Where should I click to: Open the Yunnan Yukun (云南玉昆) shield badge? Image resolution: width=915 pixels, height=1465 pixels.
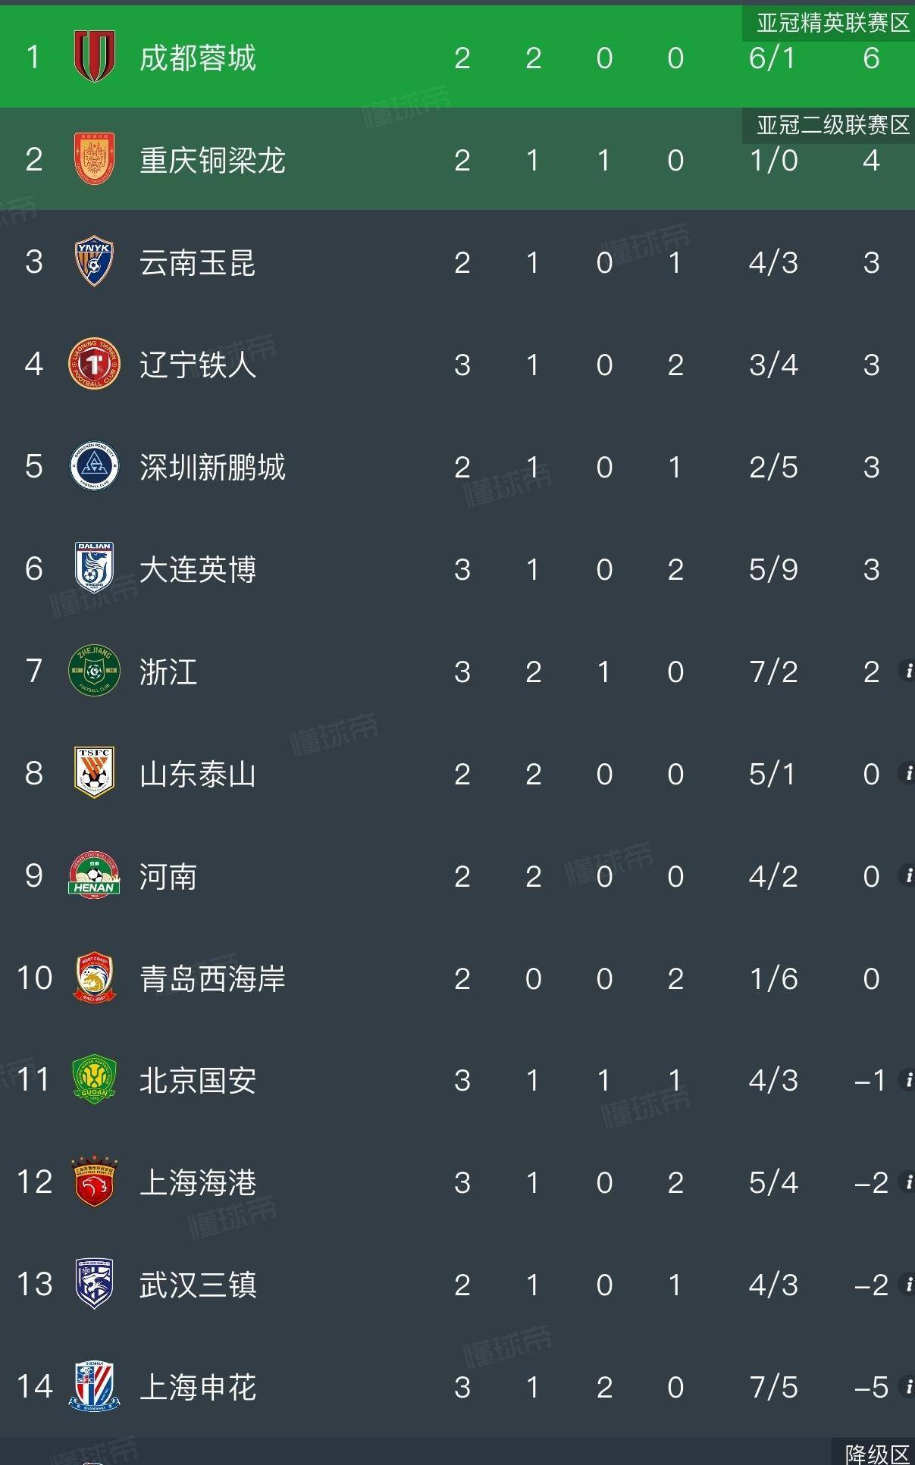coord(94,261)
